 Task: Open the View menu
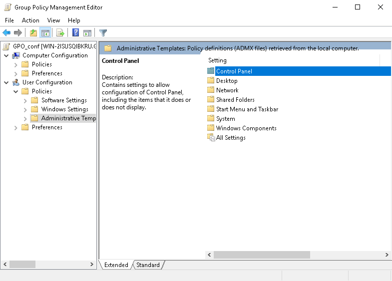coord(53,20)
